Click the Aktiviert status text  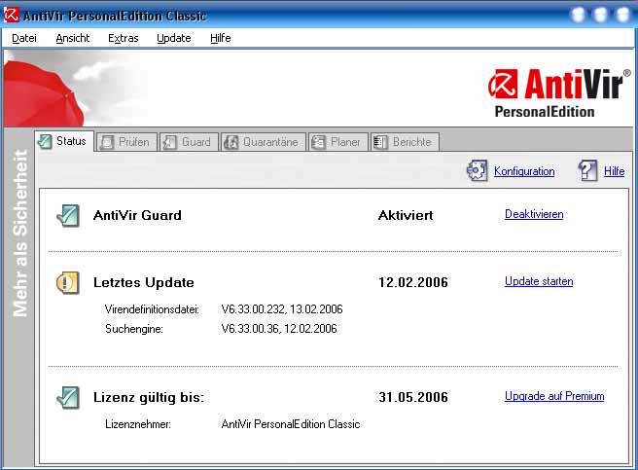point(406,215)
